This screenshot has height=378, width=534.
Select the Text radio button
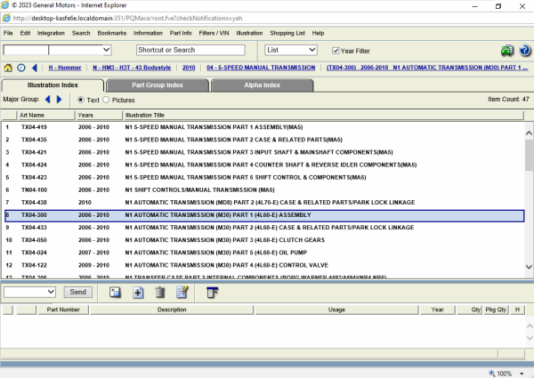pos(81,100)
